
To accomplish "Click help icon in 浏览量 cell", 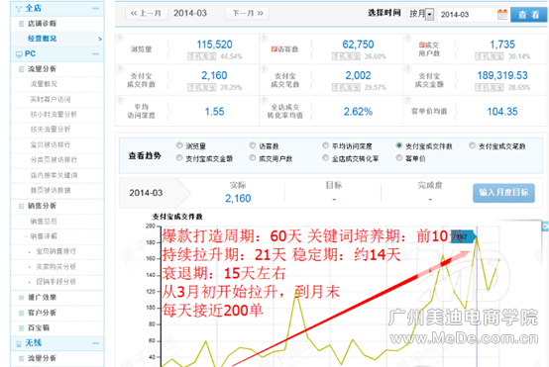I will coord(120,38).
